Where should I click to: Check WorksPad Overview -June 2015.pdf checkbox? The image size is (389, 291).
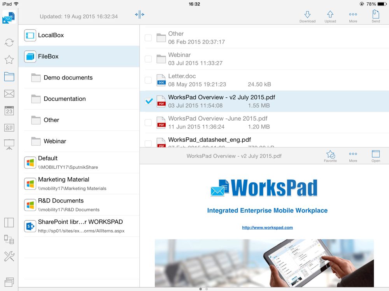[x=148, y=123]
